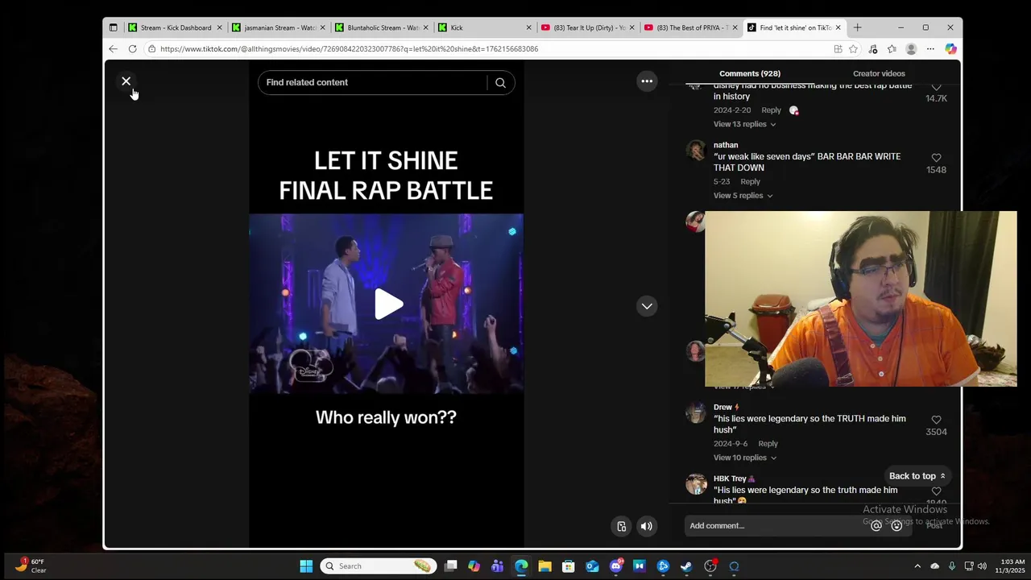Toggle the auto-scroll icon beside the volume
1031x580 pixels.
coord(621,526)
